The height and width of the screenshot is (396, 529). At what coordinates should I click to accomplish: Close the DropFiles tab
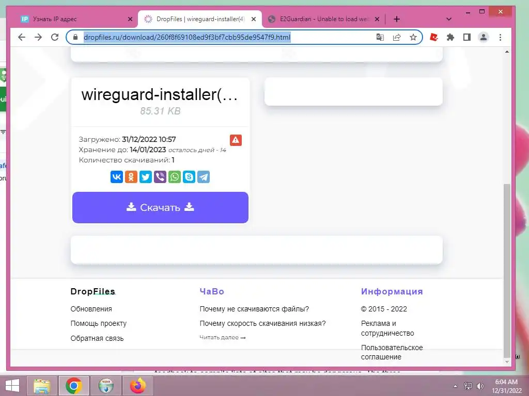[254, 19]
